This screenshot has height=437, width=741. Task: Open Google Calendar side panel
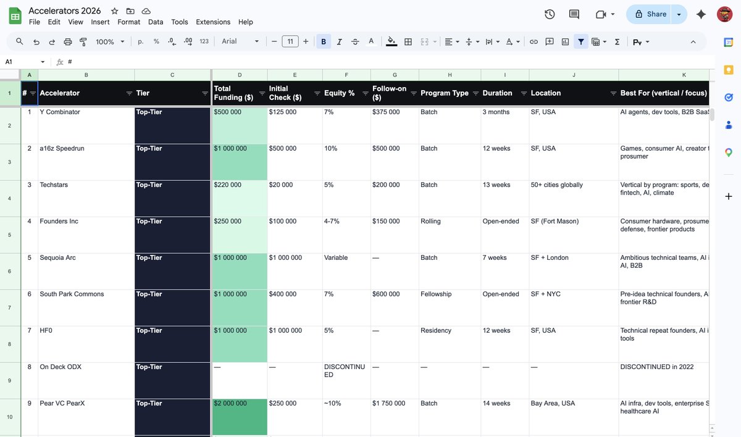(729, 42)
